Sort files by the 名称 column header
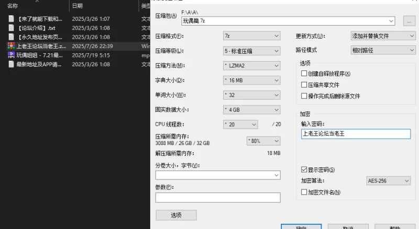Viewport: 419px width, 229px height. coord(12,6)
